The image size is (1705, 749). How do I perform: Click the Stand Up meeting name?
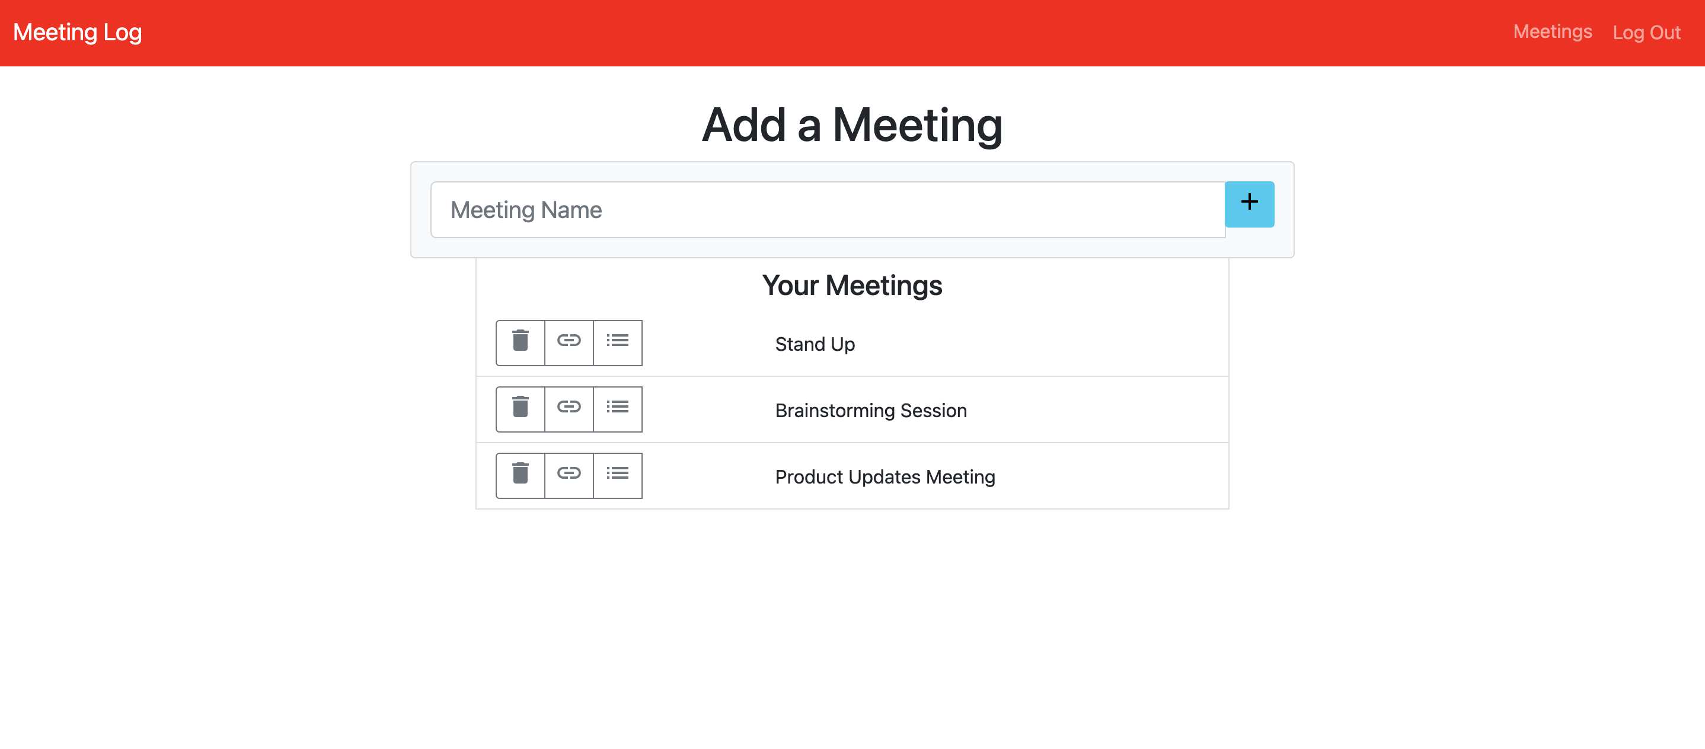click(815, 344)
